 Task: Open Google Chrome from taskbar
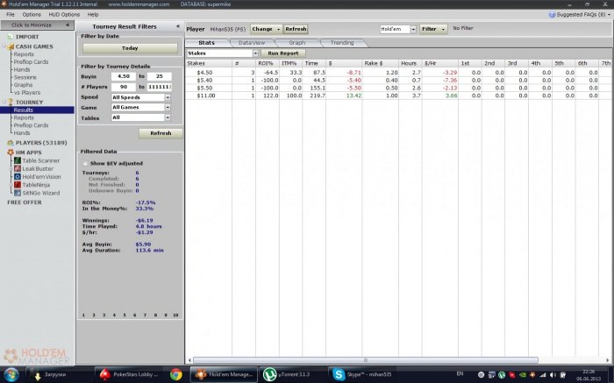tap(176, 374)
